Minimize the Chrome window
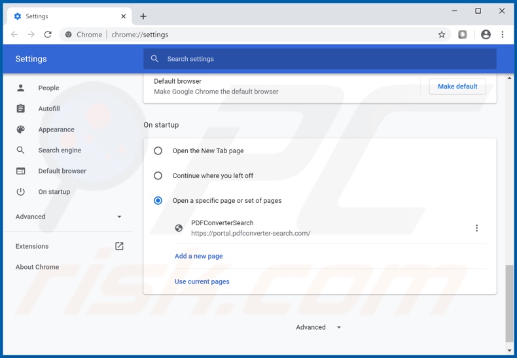The height and width of the screenshot is (358, 517). tap(454, 11)
